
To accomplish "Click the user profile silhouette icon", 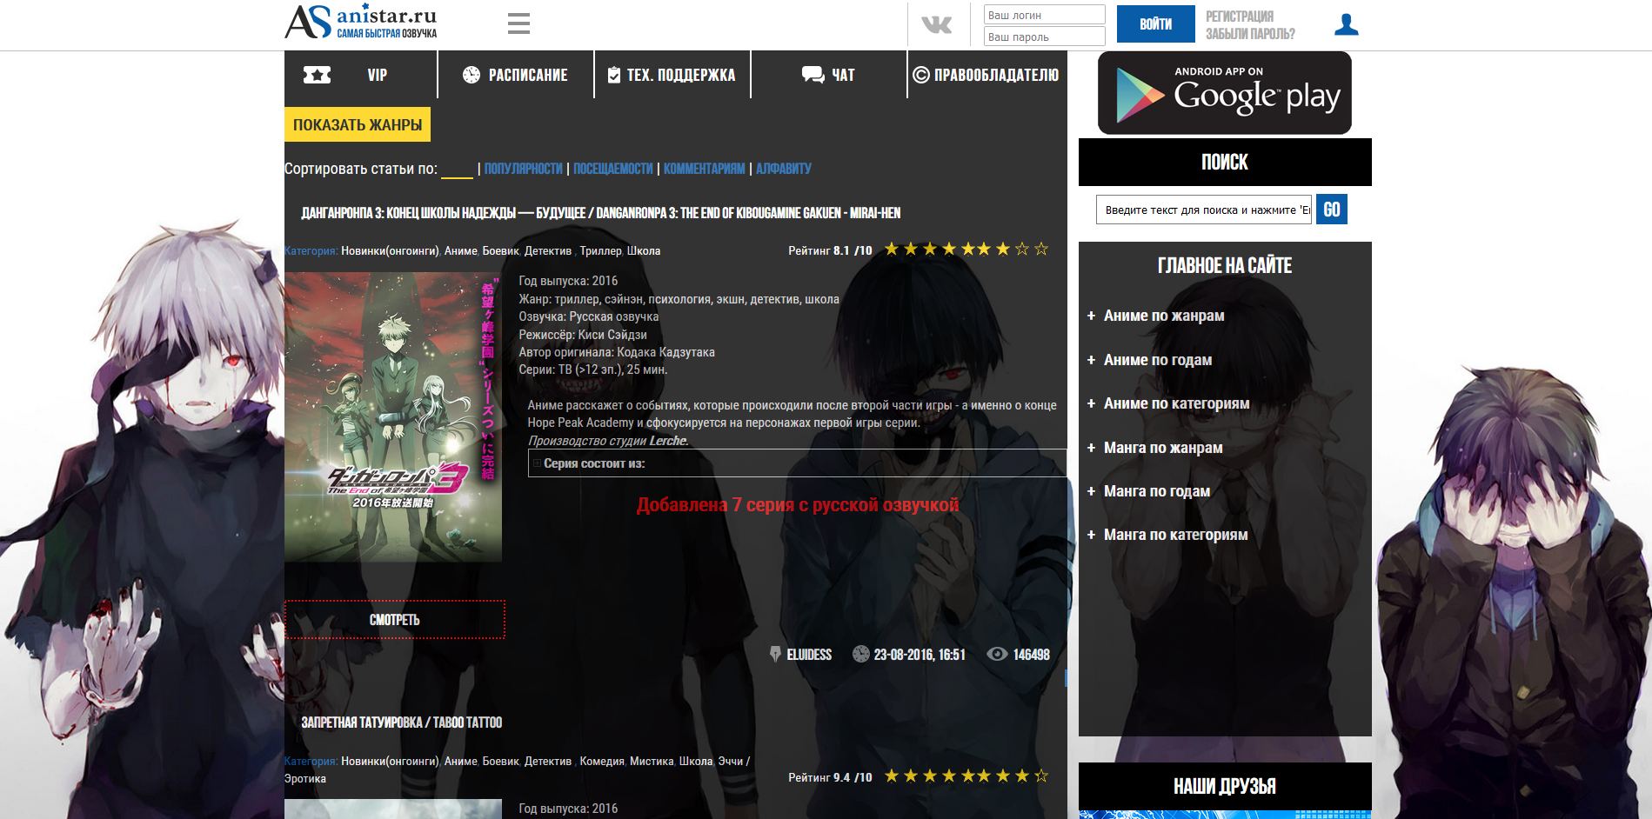I will [1346, 24].
